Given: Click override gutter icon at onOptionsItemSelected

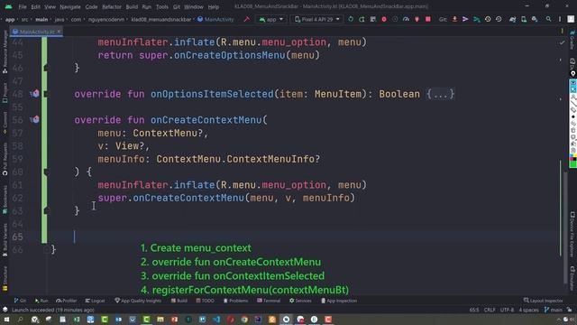Looking at the screenshot, I should coord(35,94).
